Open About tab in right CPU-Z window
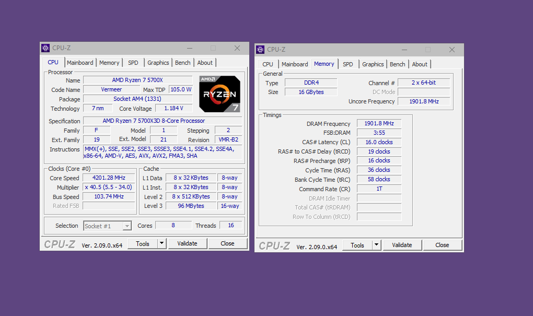Image resolution: width=533 pixels, height=316 pixels. pos(420,64)
